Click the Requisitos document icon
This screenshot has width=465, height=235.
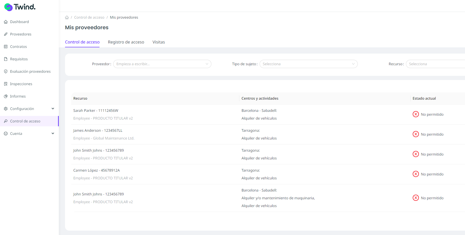(x=6, y=59)
